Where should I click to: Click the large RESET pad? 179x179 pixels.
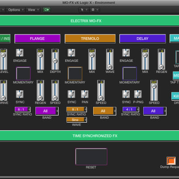(x=91, y=157)
